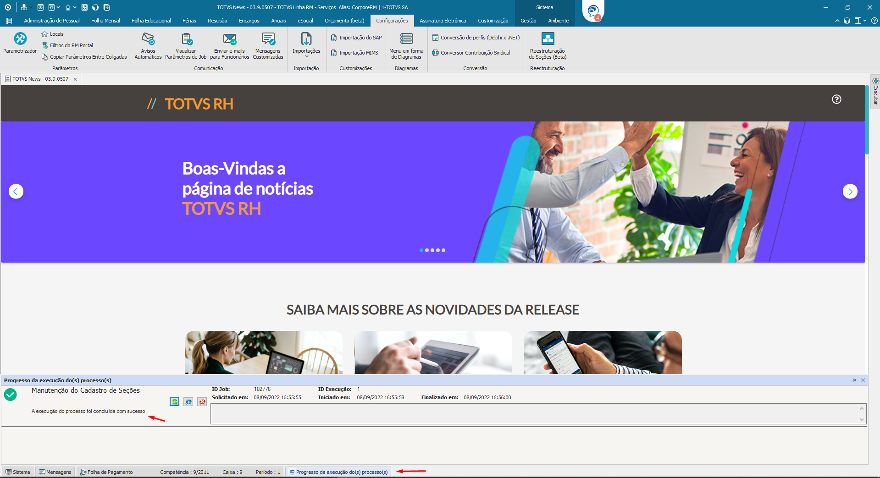Open Conversão de perfis (Delphi x .NET)
Viewport: 880px width, 478px height.
coord(476,38)
